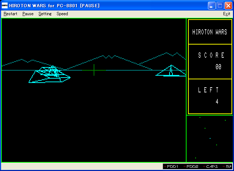Viewport: 234px width, 171px height.
Task: Click the application icon in title bar
Action: coord(5,6)
